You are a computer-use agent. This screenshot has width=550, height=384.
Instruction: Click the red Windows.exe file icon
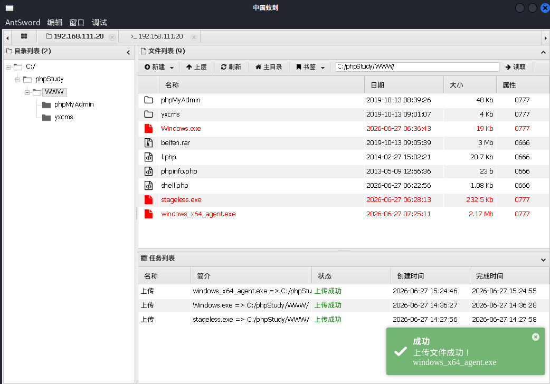pos(149,128)
